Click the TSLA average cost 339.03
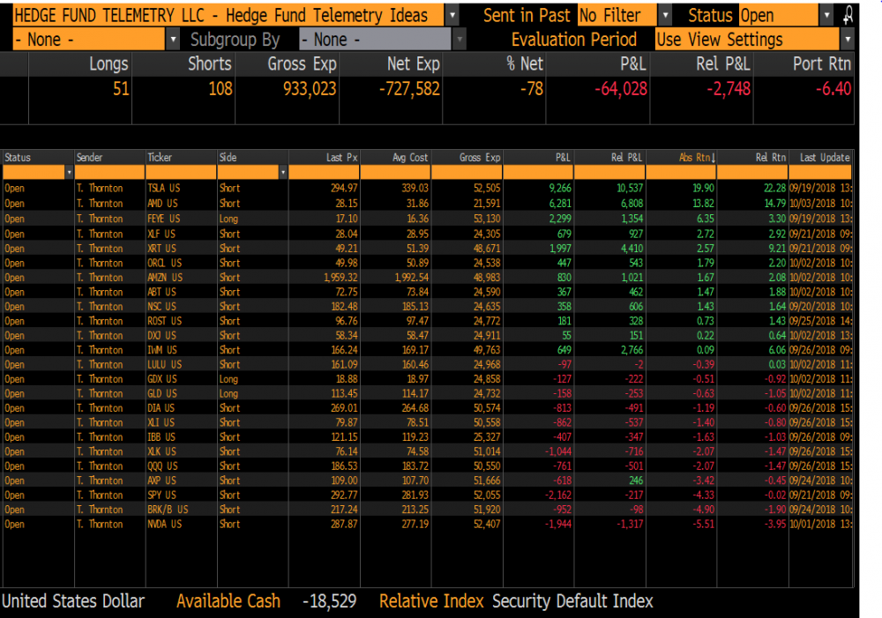The height and width of the screenshot is (618, 882). click(414, 188)
